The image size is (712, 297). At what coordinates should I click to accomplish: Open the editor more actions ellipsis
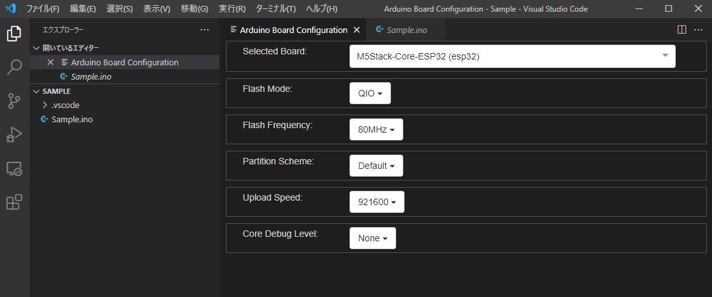(698, 30)
